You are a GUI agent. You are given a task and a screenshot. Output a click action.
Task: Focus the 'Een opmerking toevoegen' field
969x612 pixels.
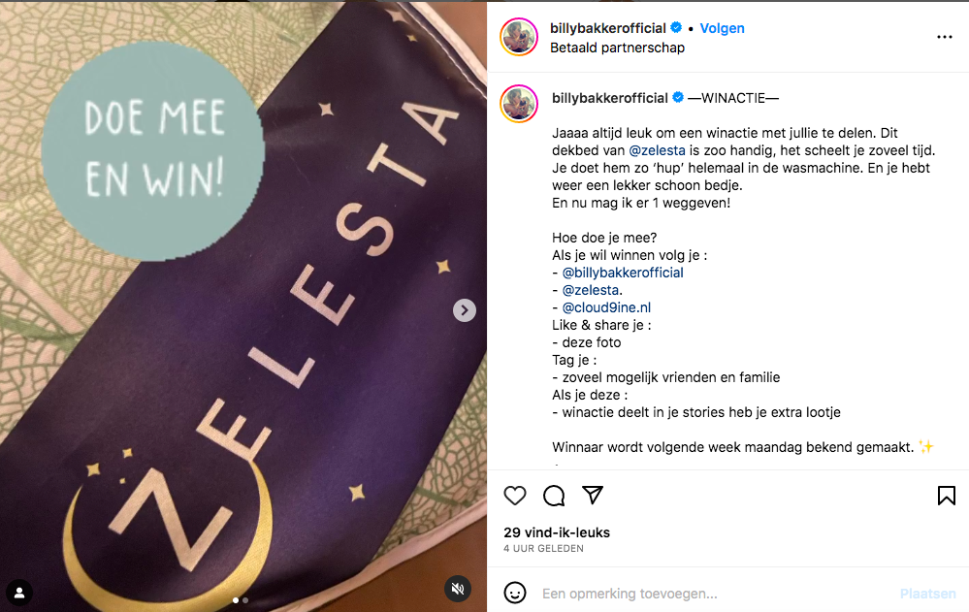coord(717,594)
